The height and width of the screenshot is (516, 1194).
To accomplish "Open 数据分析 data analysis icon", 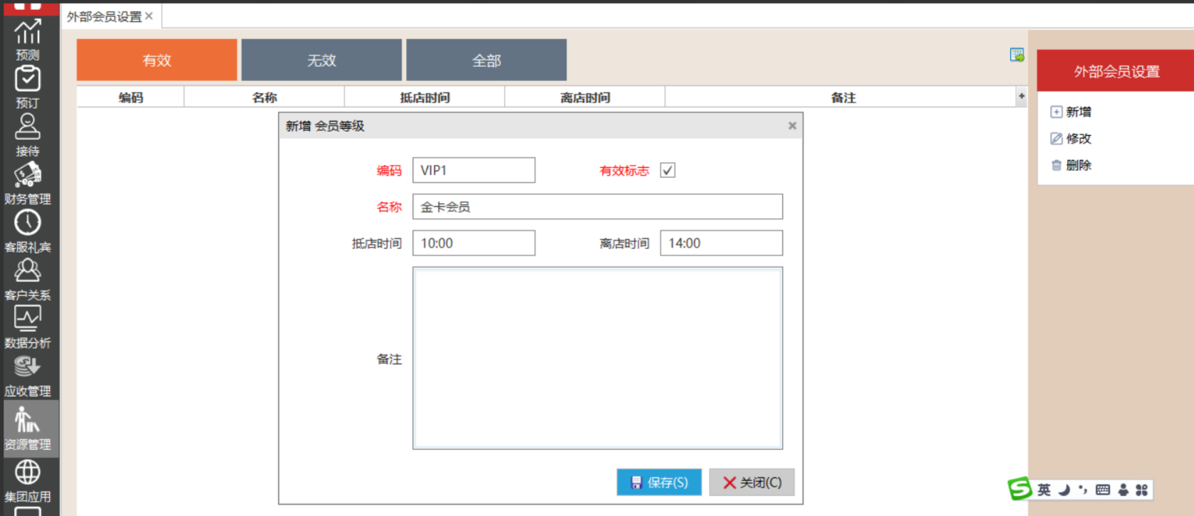I will coord(28,326).
